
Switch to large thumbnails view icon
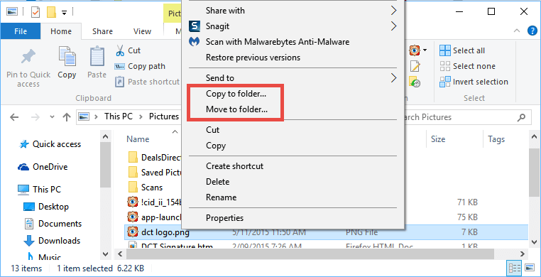coord(529,268)
